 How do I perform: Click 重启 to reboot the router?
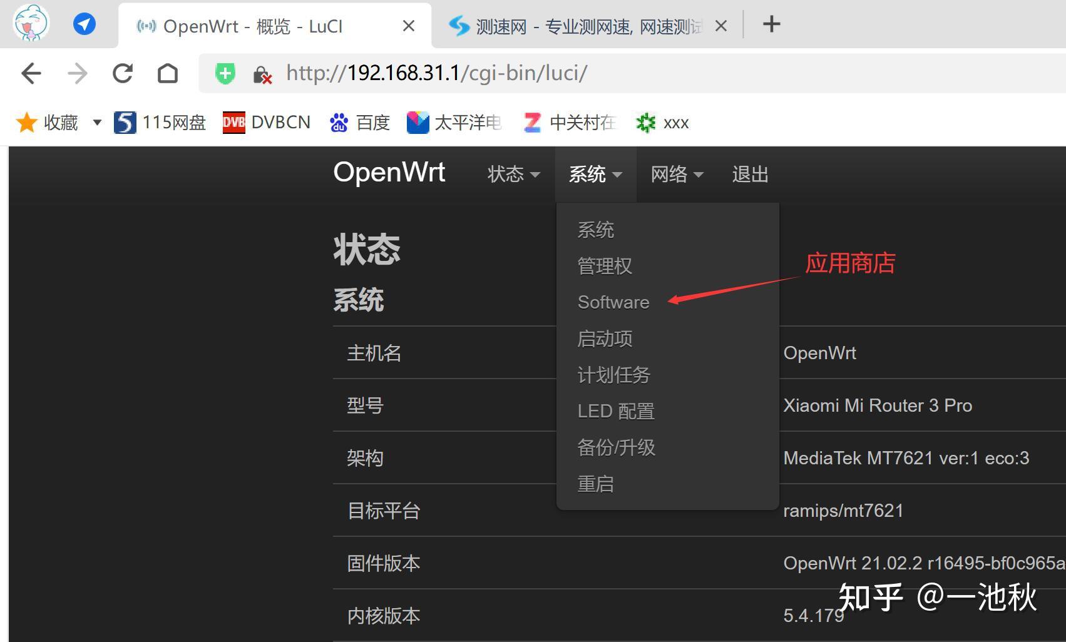pos(595,483)
